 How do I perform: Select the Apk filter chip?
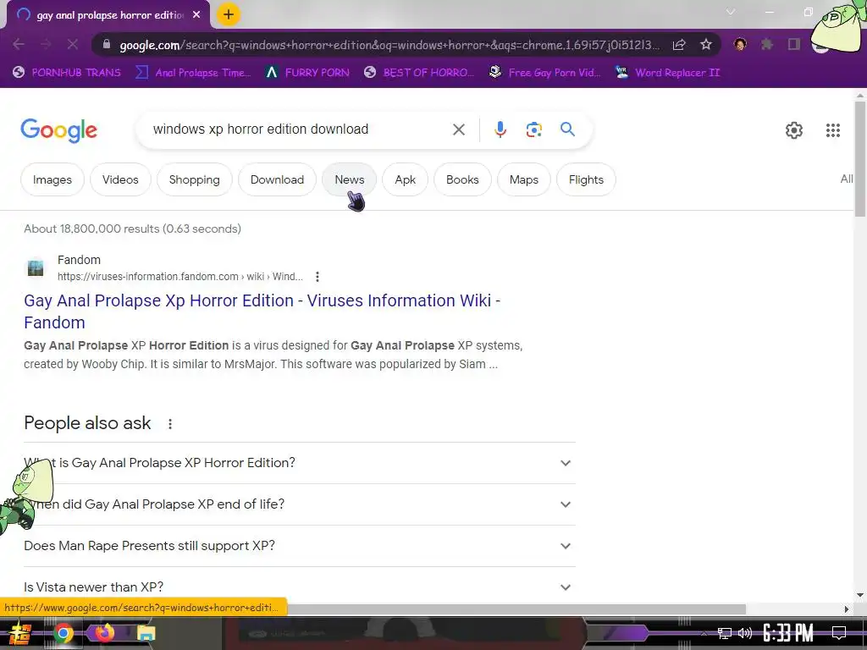tap(406, 179)
